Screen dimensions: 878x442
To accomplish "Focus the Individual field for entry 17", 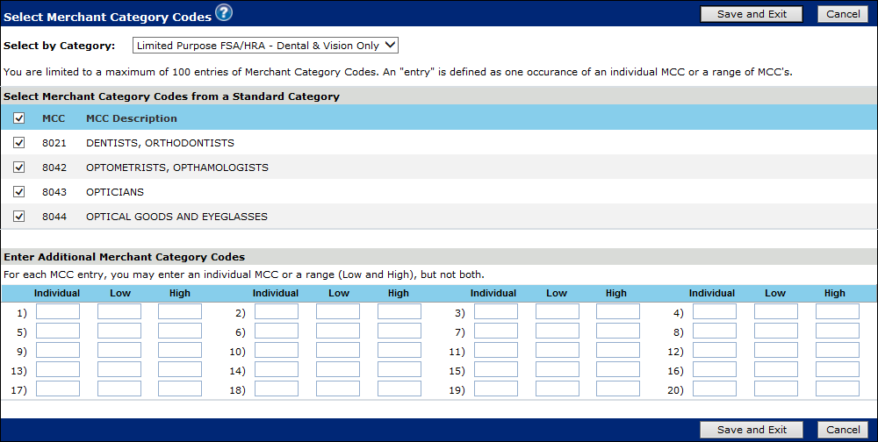I will coord(58,389).
